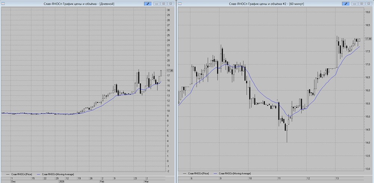Click 17,98 last price tag on Дневной chart

click(x=170, y=70)
